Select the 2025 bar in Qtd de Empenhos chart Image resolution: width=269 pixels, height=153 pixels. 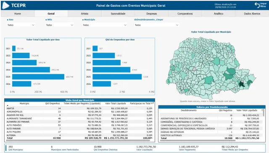[117, 77]
